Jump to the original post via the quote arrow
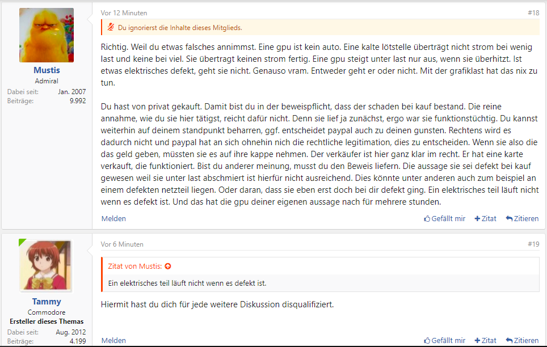Viewport: 547px width, 347px height. click(x=167, y=265)
